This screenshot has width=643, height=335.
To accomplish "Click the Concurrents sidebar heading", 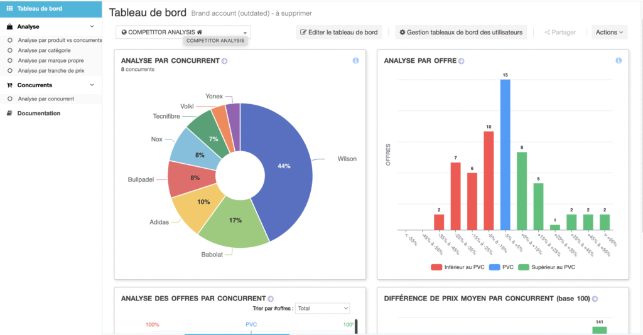I will click(35, 85).
